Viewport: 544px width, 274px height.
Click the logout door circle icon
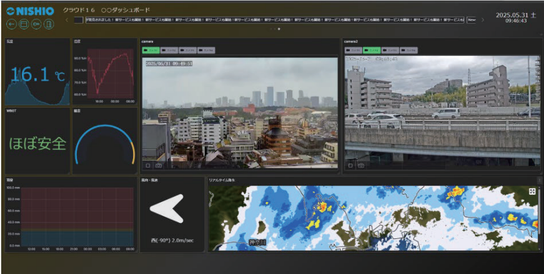(x=49, y=24)
